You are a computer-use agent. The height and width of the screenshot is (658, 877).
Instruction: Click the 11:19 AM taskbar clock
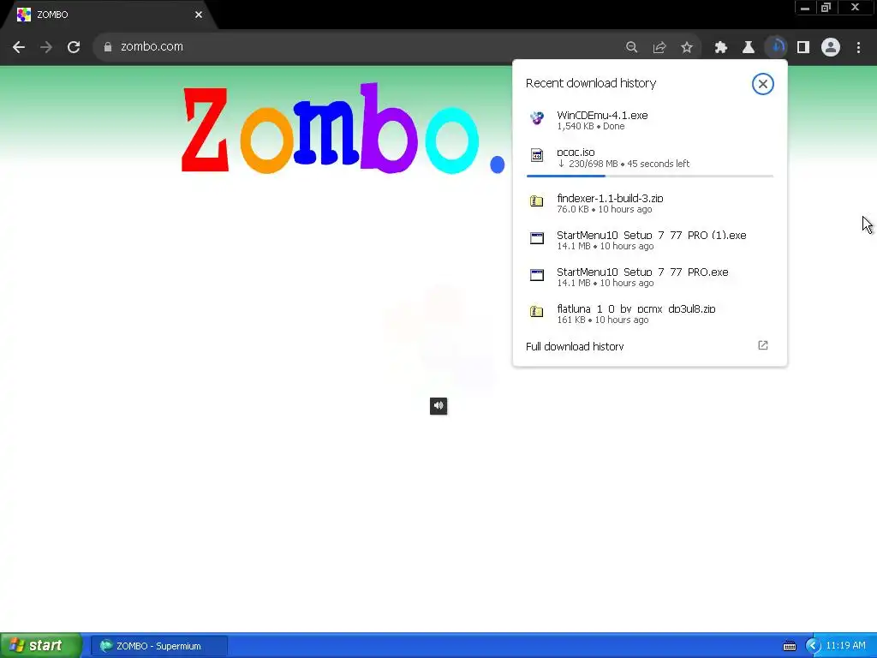pos(845,646)
